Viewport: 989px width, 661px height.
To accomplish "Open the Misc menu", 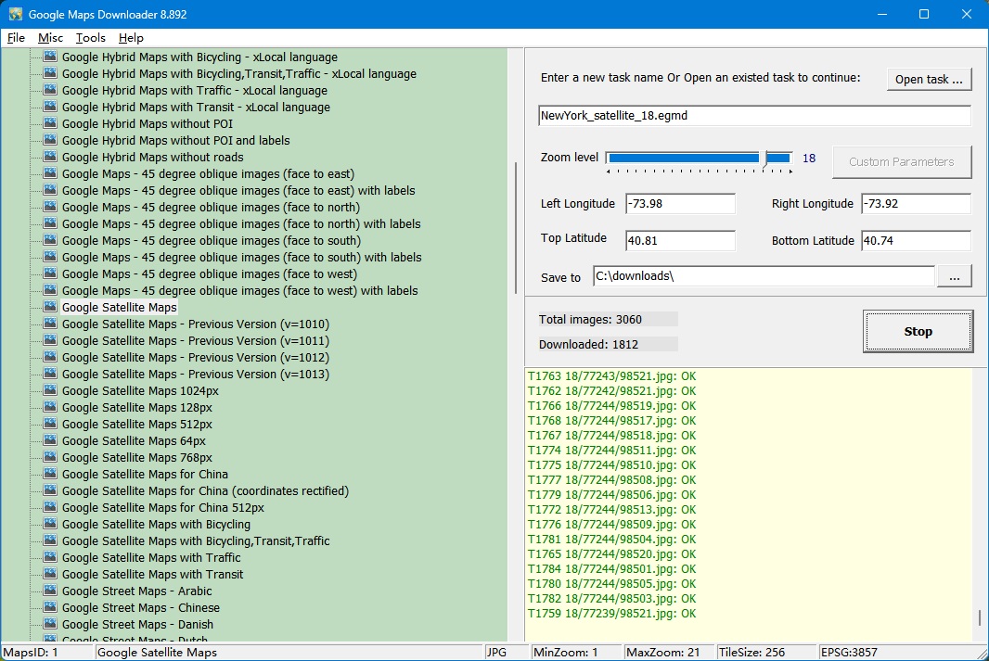I will [50, 38].
